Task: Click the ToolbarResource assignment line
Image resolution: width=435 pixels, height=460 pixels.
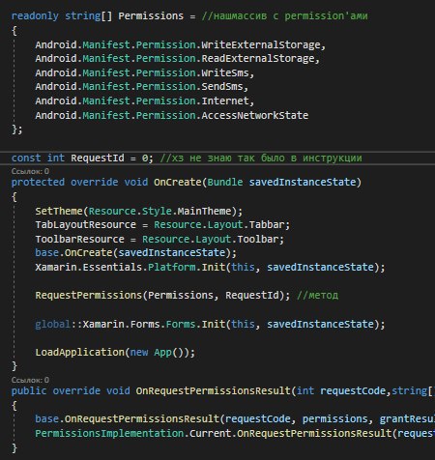Action: coord(159,239)
